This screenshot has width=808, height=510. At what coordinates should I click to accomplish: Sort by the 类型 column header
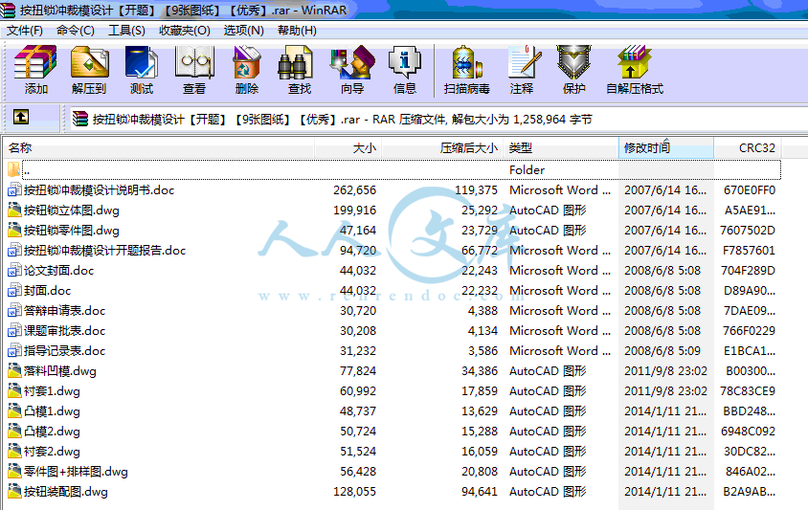562,148
